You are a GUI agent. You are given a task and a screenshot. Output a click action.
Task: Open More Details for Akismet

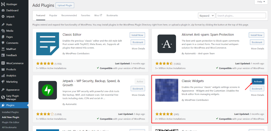[258, 49]
